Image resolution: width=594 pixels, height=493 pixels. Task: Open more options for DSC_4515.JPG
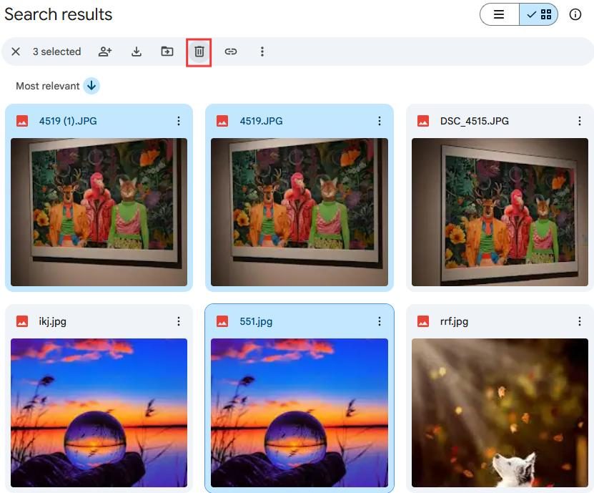point(579,121)
